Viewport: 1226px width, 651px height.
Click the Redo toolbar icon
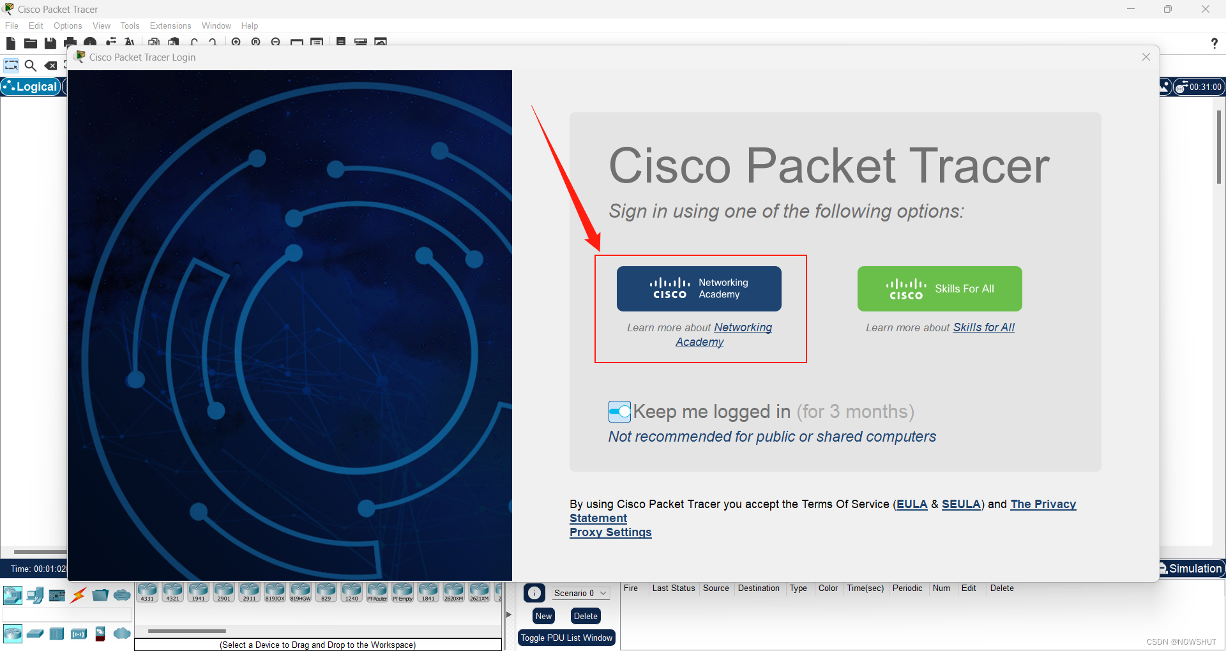coord(213,43)
